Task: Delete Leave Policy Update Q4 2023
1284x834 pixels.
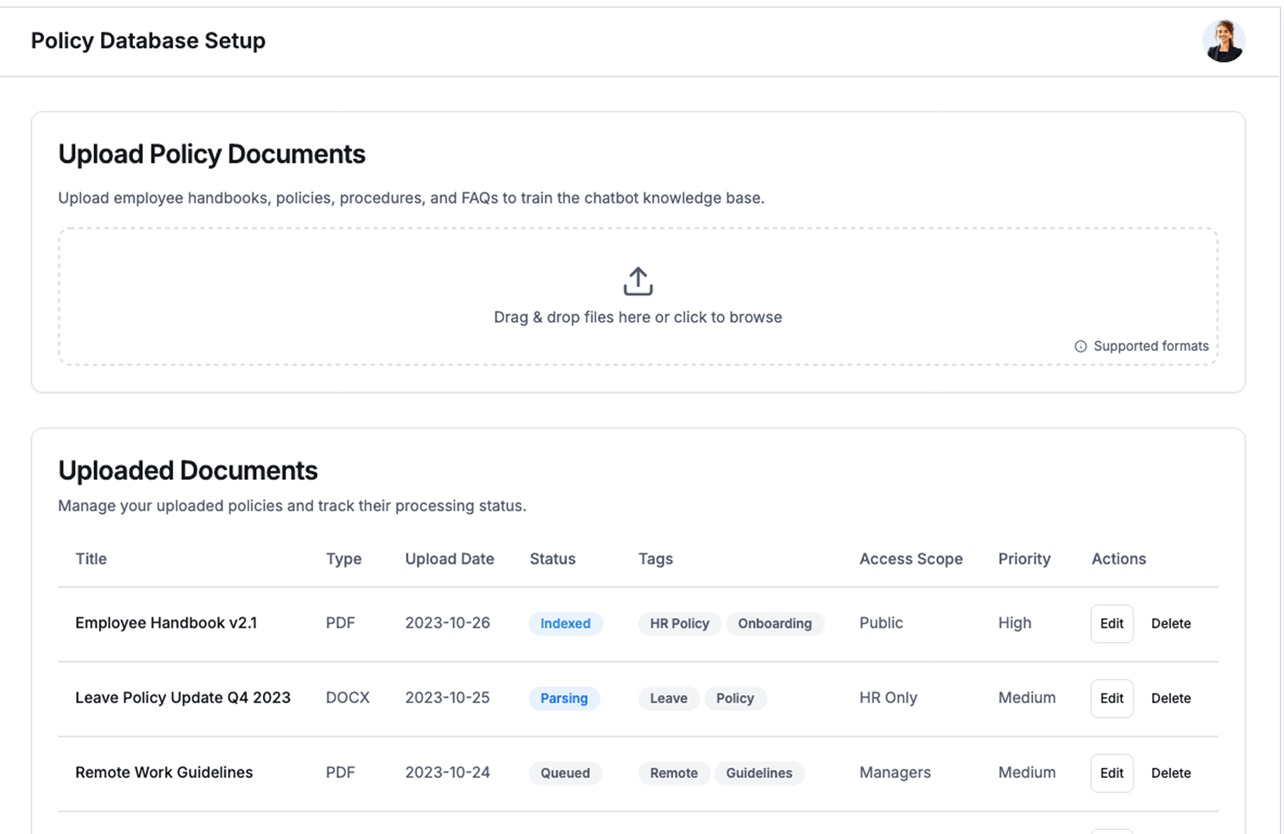Action: (1170, 698)
